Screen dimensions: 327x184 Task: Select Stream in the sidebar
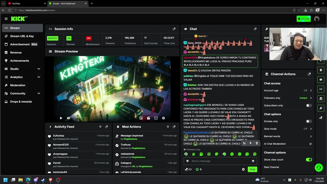pos(22,28)
